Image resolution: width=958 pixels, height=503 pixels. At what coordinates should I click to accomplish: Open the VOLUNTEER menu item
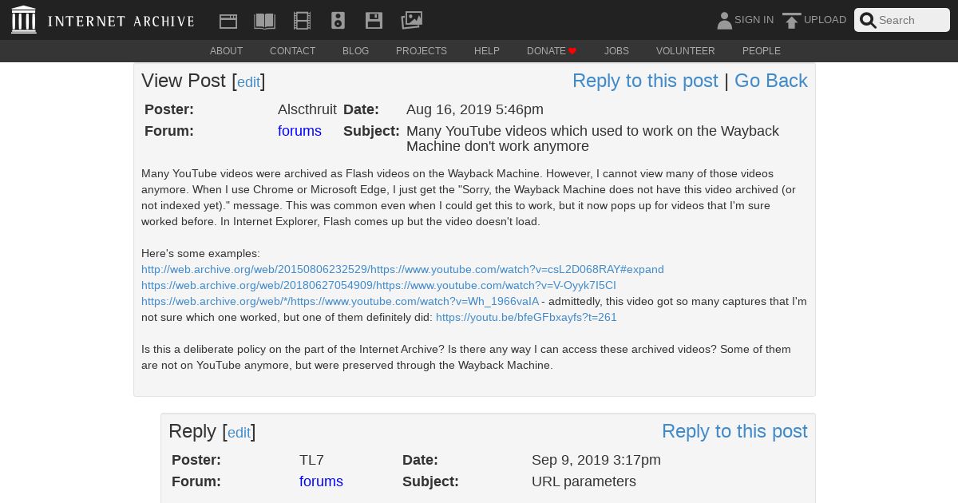tap(686, 51)
